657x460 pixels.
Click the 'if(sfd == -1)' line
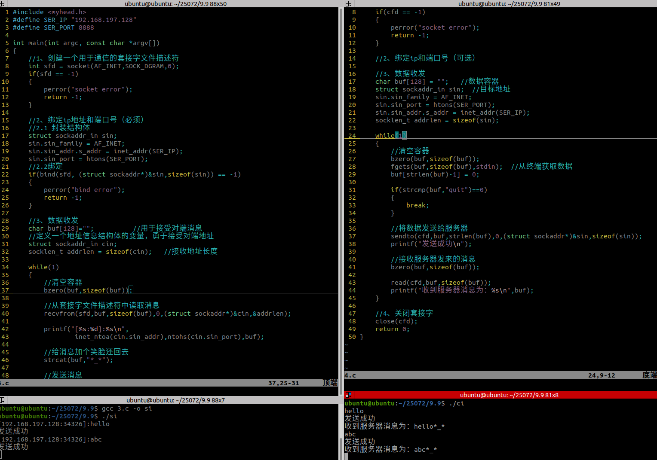53,74
